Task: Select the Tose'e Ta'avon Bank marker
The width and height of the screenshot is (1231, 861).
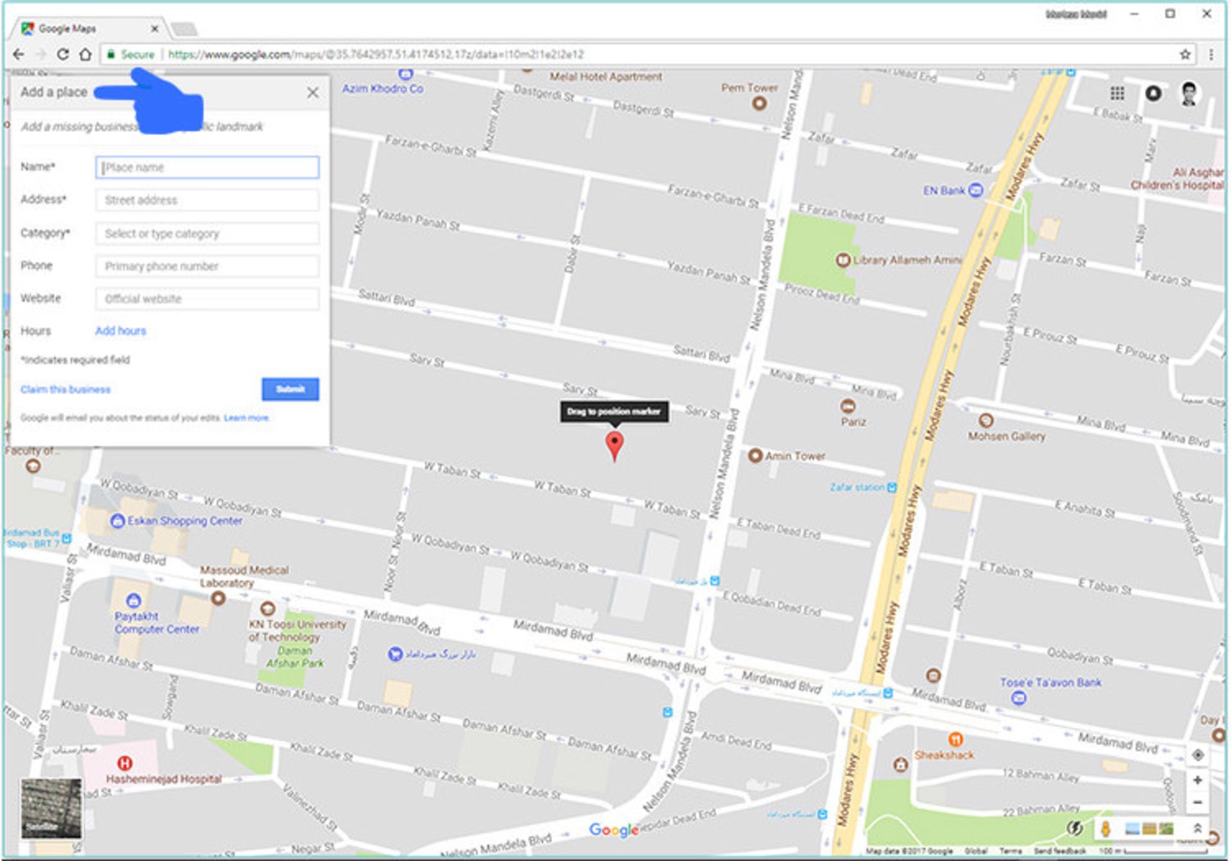Action: pos(1018,698)
